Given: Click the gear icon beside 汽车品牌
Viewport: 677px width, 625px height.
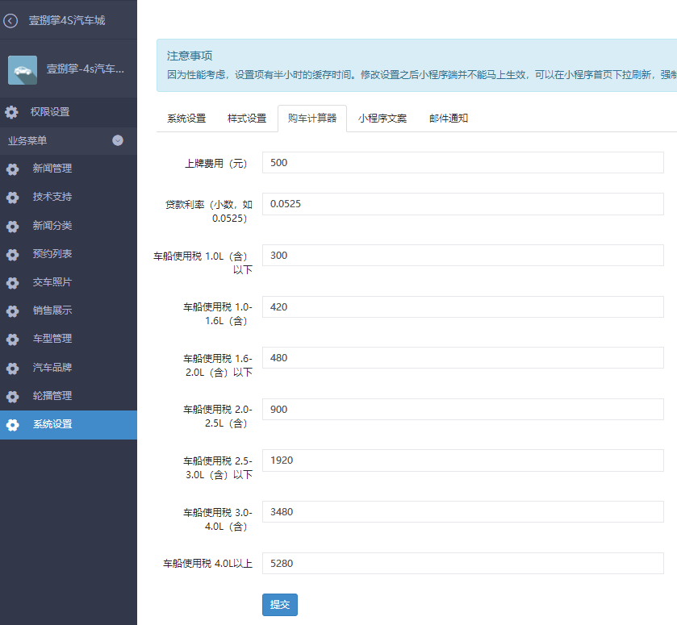Looking at the screenshot, I should point(13,368).
